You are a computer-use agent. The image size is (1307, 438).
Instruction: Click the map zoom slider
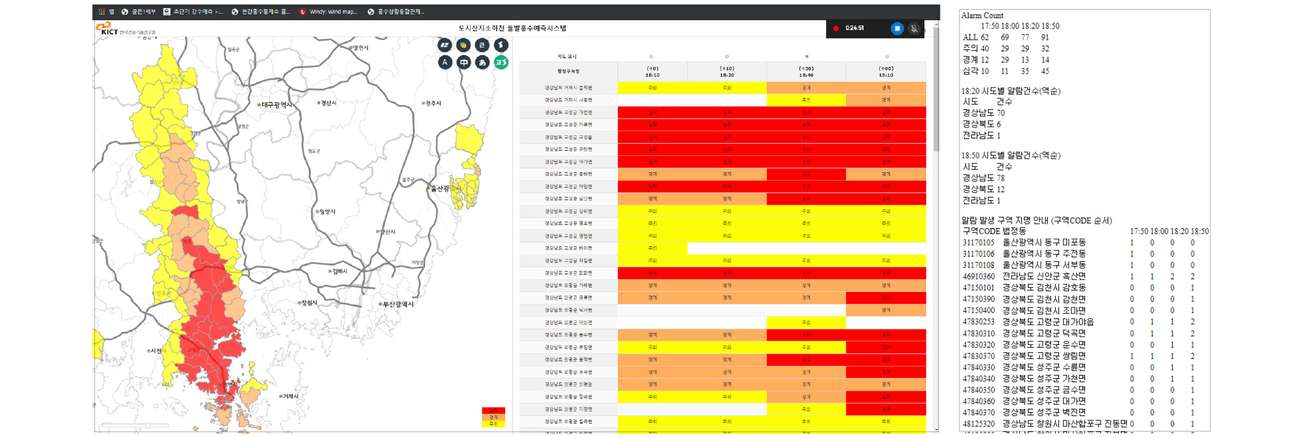pos(135,425)
